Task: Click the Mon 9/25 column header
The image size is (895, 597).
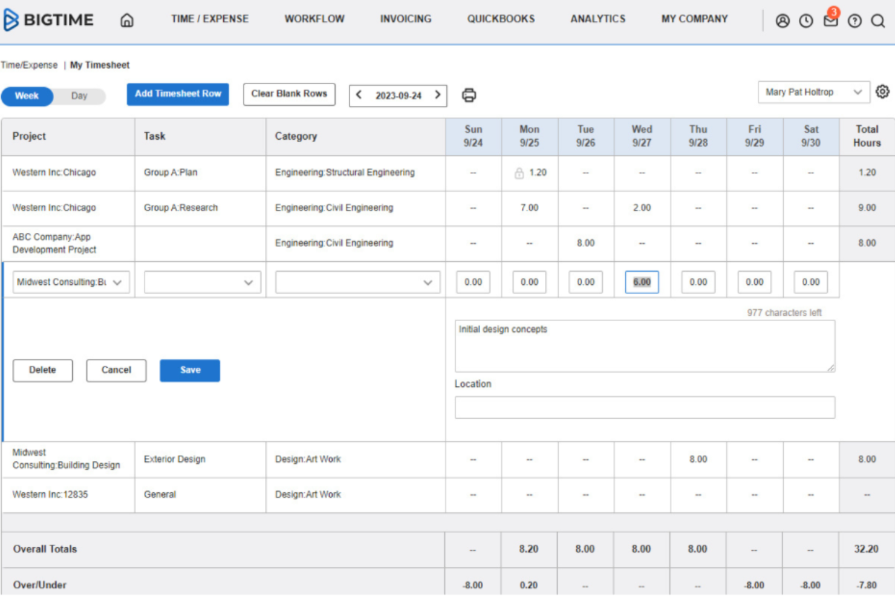Action: click(529, 137)
